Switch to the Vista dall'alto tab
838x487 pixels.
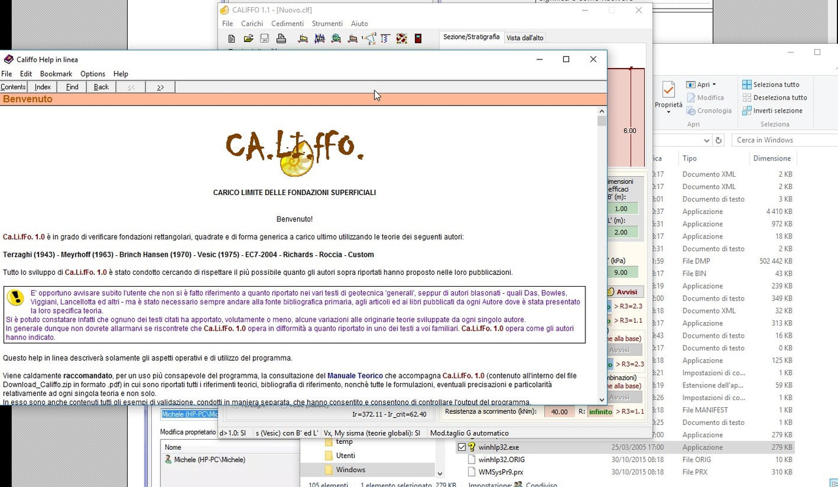[525, 38]
